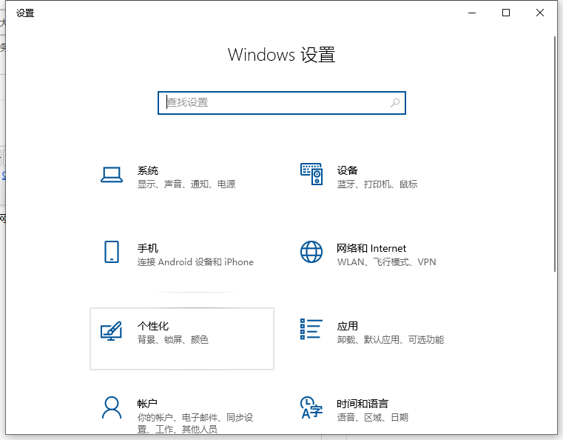Focus the 查找设置 search field
The height and width of the screenshot is (440, 563).
tap(274, 103)
